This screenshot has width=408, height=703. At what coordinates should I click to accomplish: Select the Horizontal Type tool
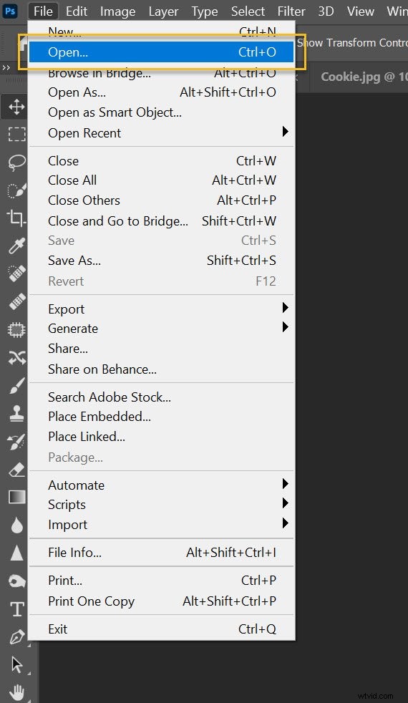pos(16,609)
